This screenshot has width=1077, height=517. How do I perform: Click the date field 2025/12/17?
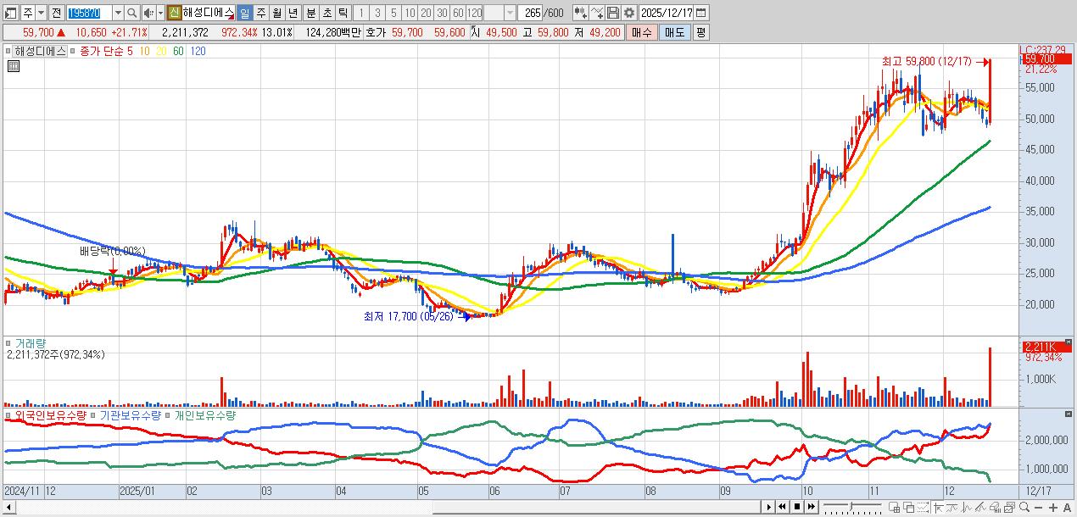click(x=666, y=13)
